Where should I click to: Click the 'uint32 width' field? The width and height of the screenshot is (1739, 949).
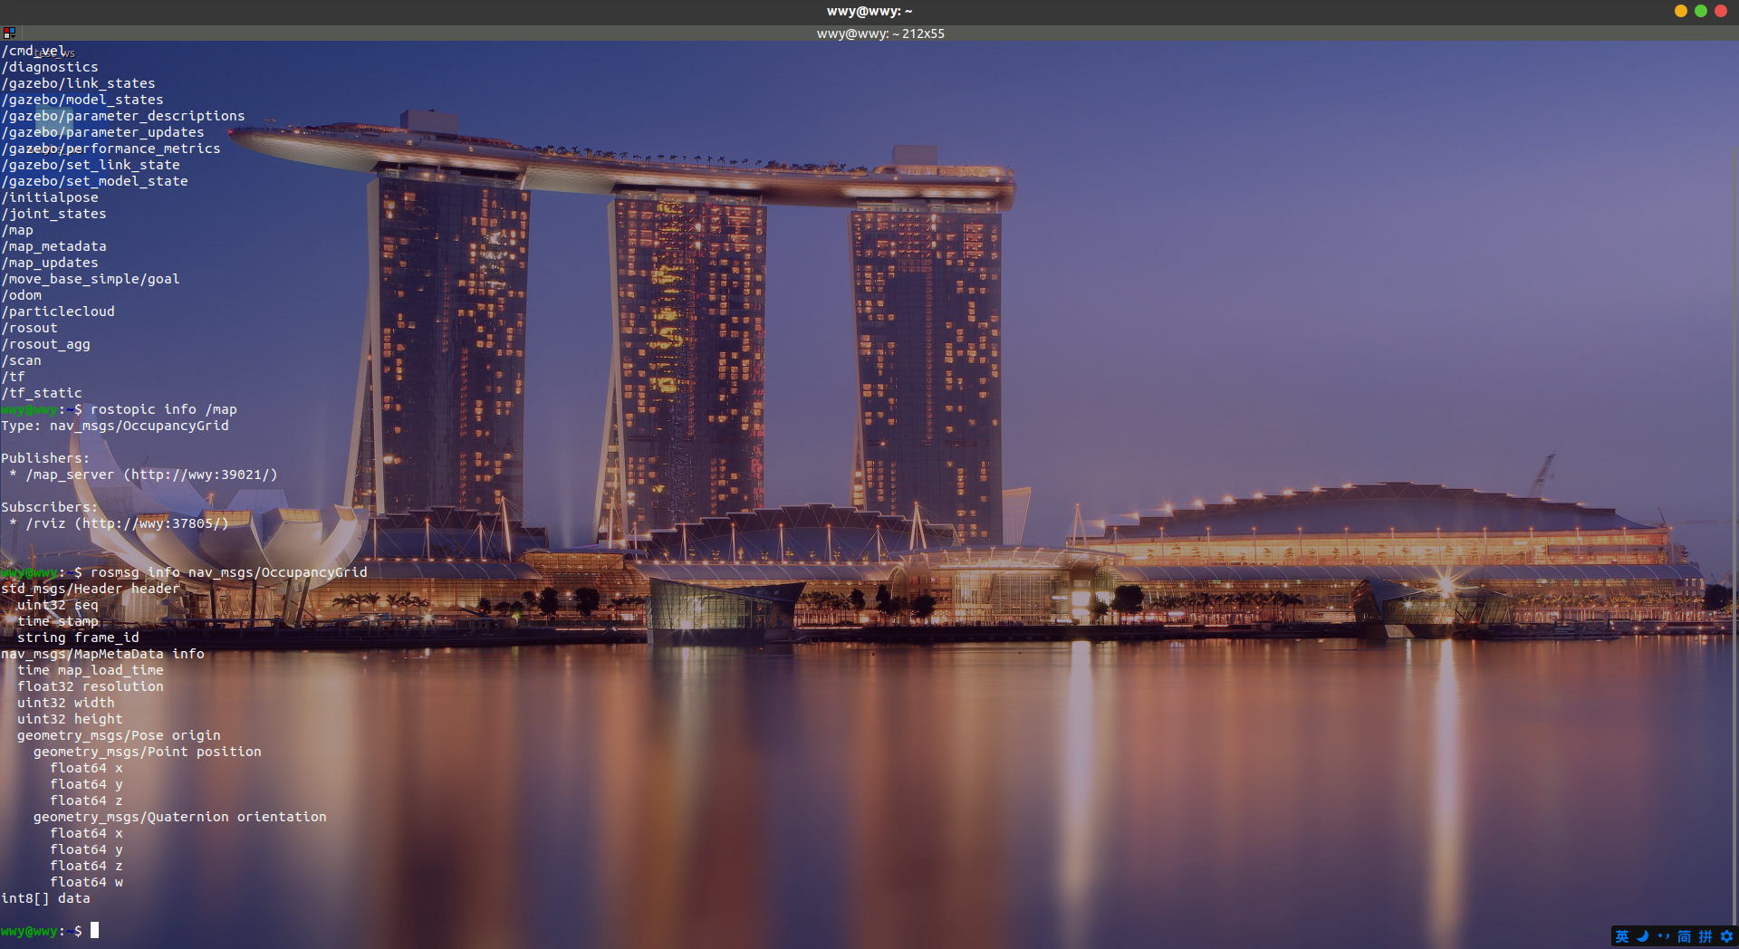(x=66, y=703)
